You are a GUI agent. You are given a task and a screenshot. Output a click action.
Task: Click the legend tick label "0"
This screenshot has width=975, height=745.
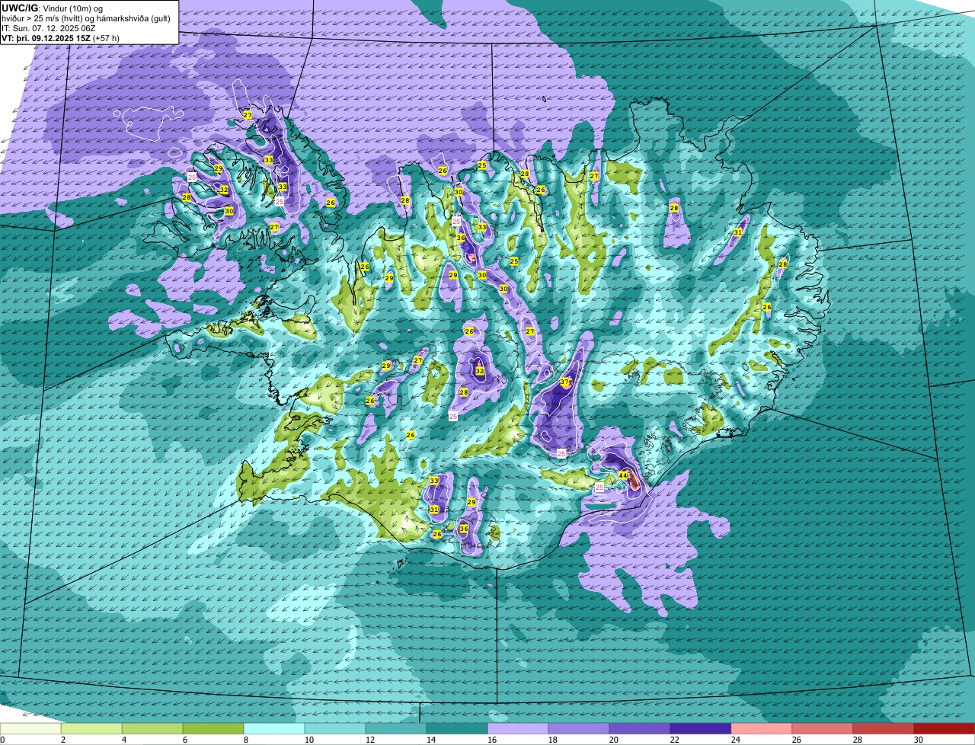(3, 740)
